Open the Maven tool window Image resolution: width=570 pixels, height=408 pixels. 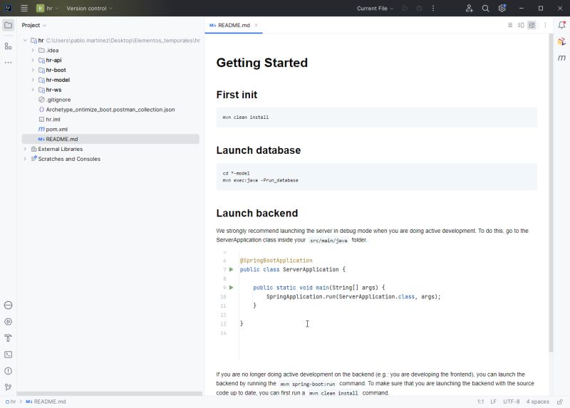561,58
